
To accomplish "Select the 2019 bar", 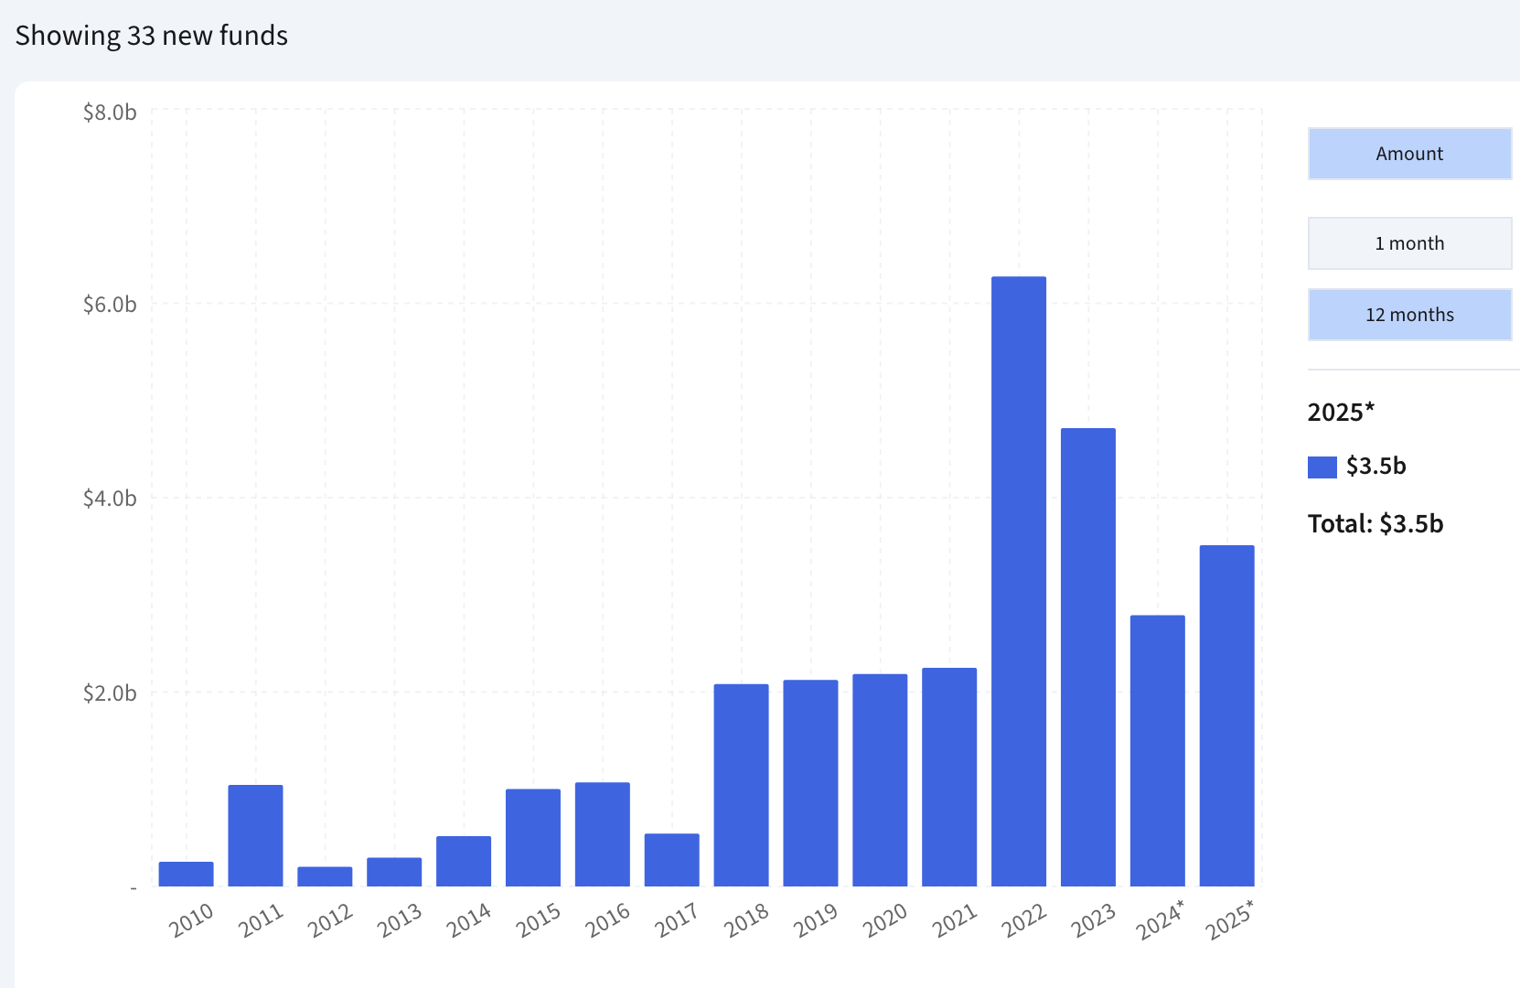I will pyautogui.click(x=810, y=782).
